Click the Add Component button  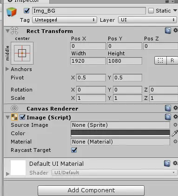(x=91, y=190)
